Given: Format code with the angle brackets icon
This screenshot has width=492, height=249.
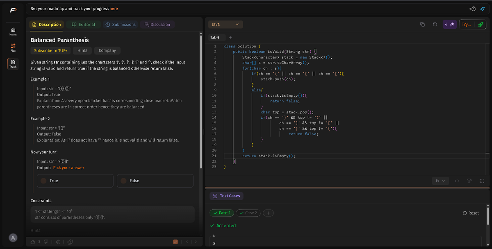Looking at the screenshot, I should click(x=457, y=181).
